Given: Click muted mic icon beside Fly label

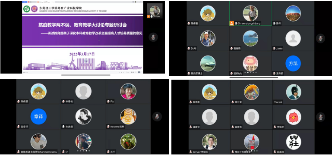Looking at the screenshot, I should [108, 102].
